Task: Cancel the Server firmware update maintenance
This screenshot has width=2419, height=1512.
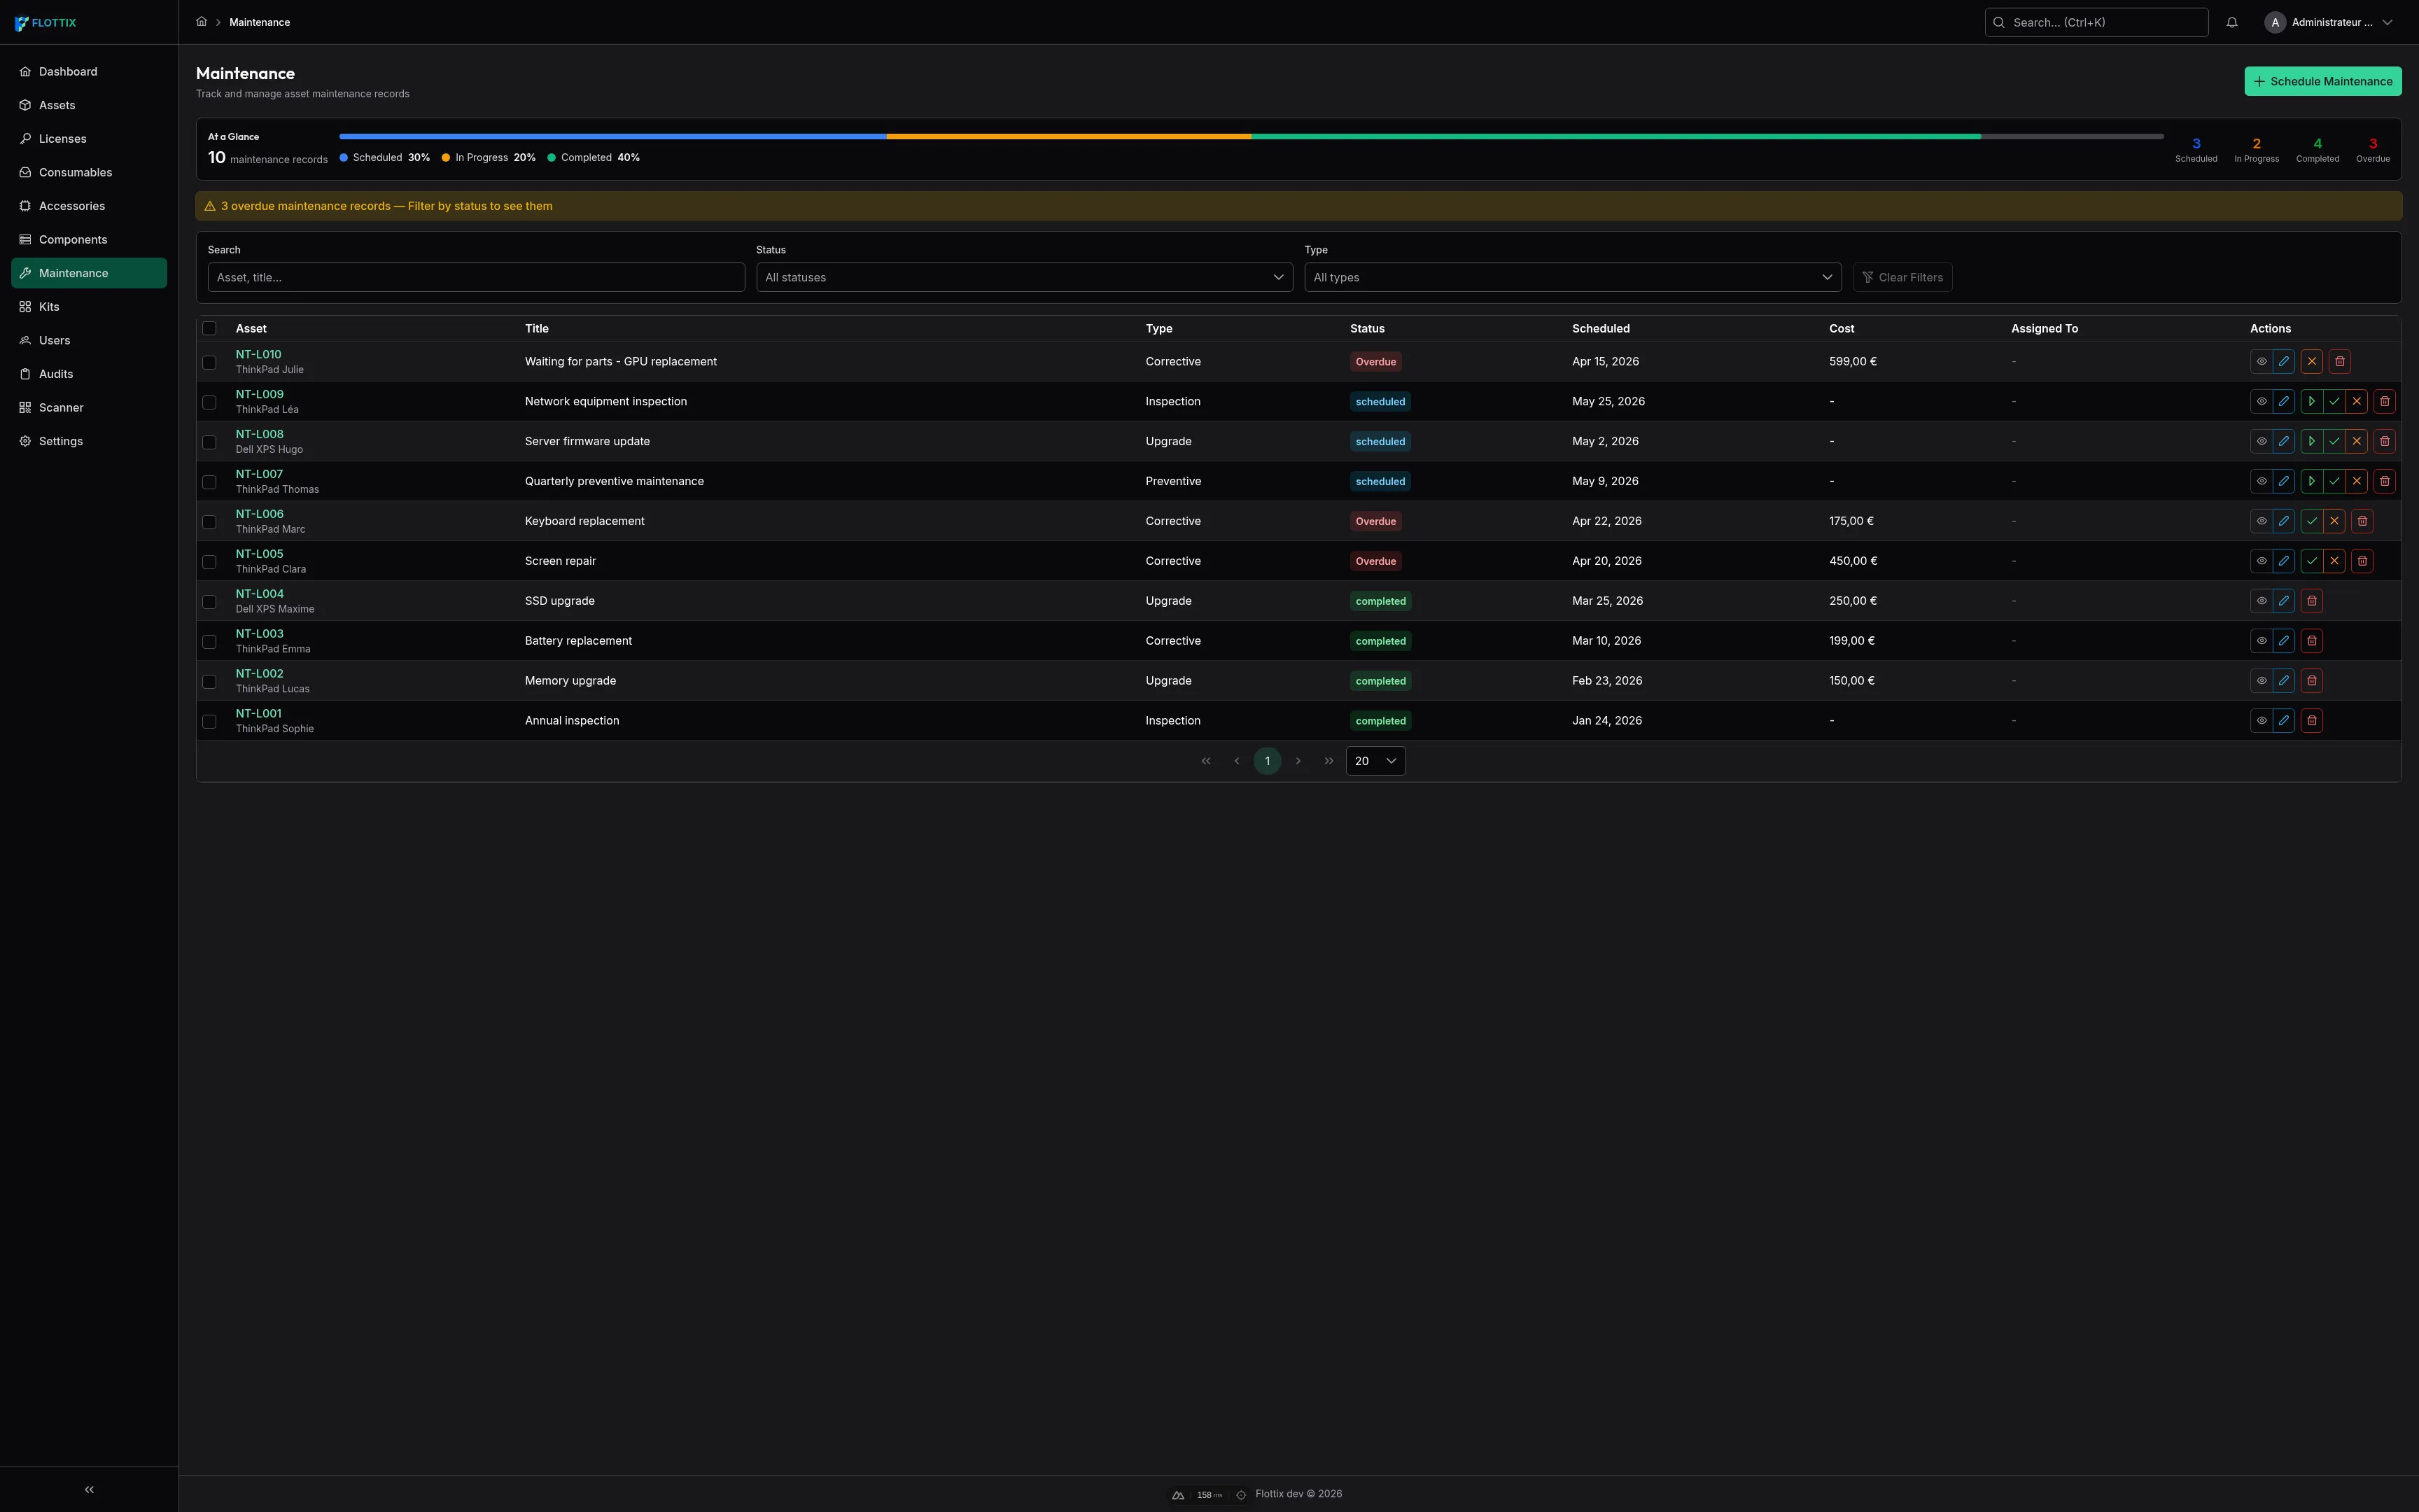Action: (2357, 441)
